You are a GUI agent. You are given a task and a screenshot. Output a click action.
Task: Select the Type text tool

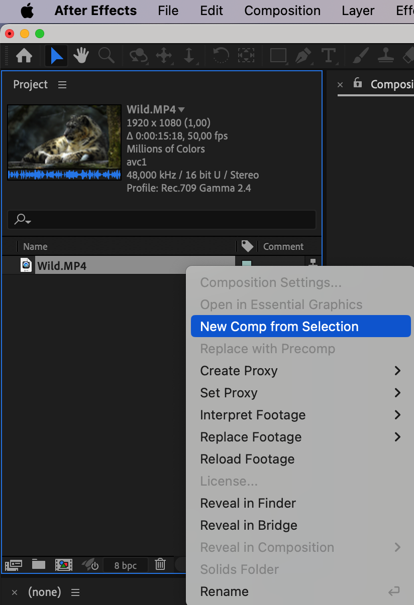328,56
